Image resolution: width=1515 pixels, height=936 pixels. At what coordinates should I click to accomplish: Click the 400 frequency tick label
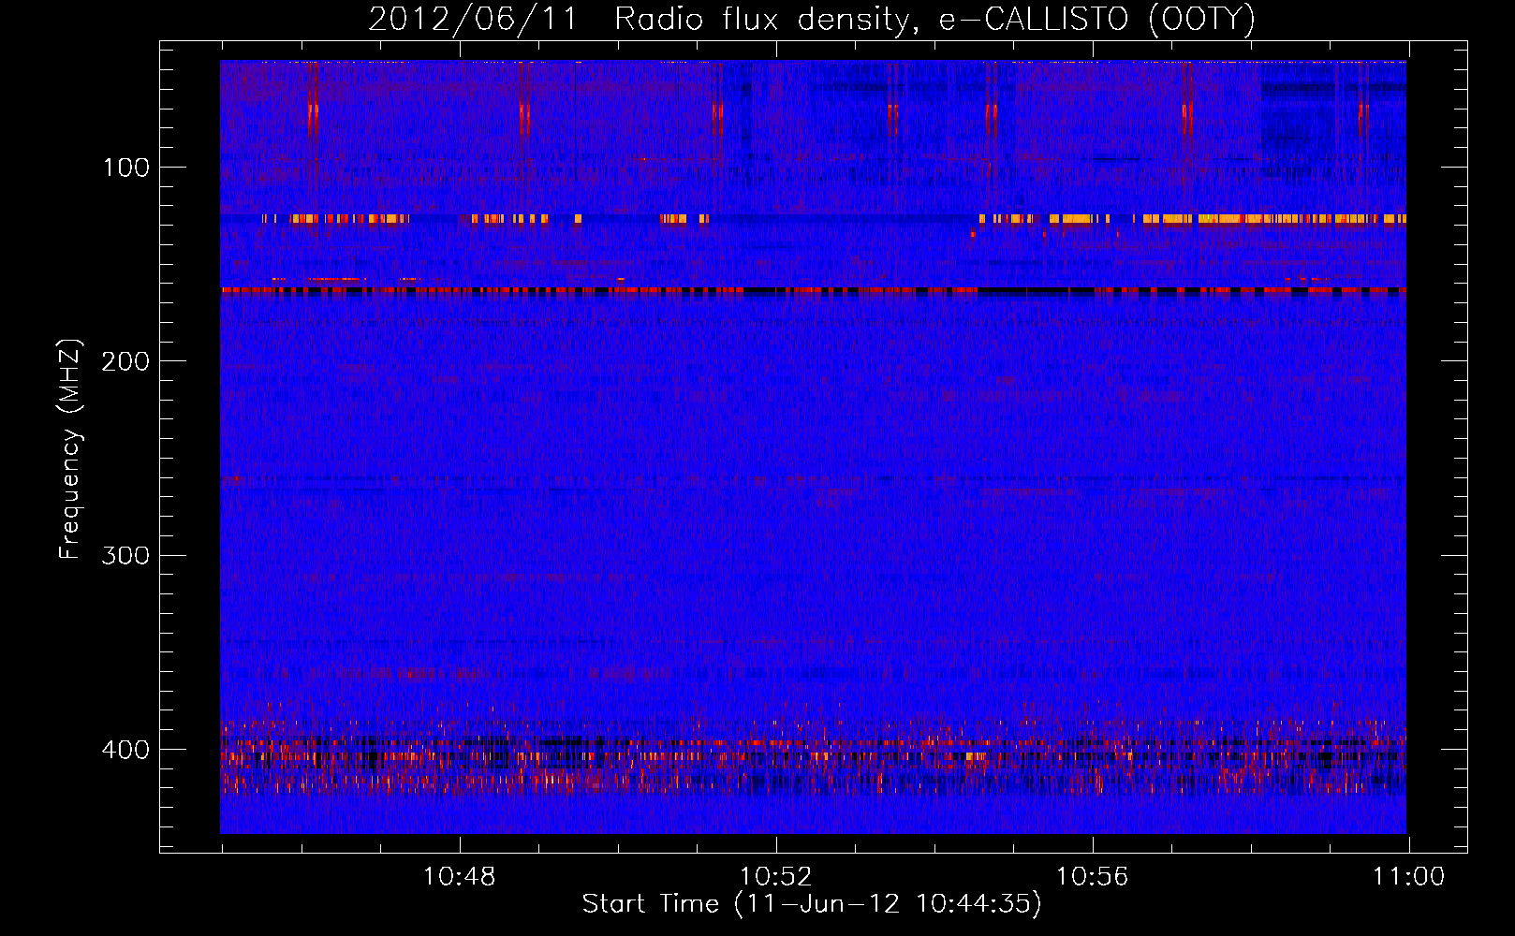click(125, 750)
